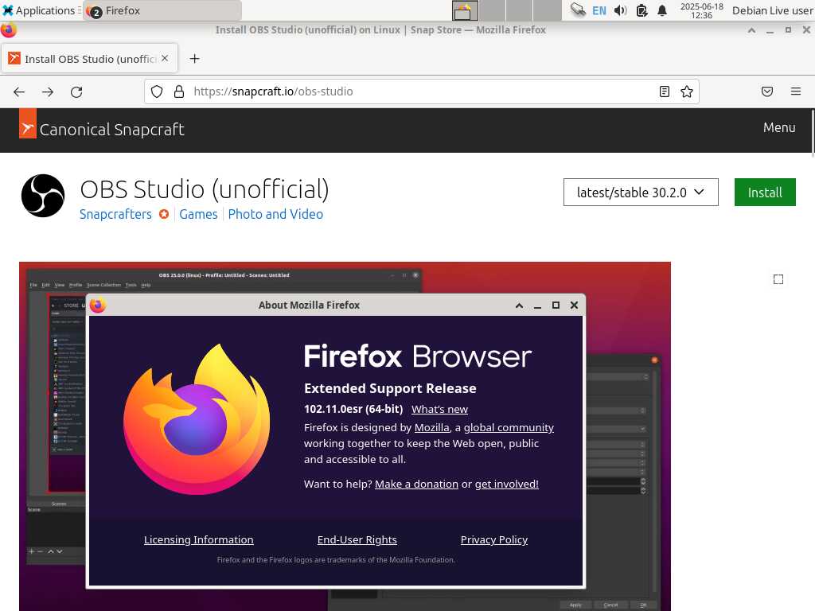This screenshot has height=611, width=815.
Task: Click the get involved! link
Action: click(507, 485)
